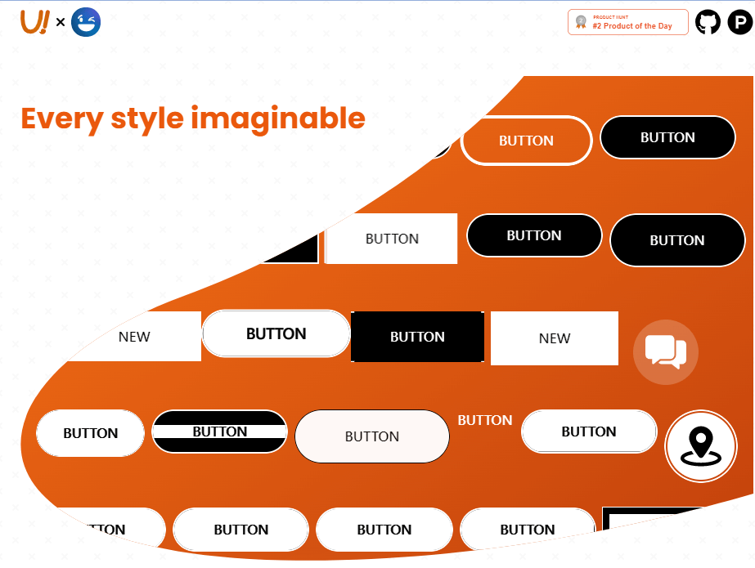This screenshot has width=755, height=568.
Task: Click the white outlined pill BUTTON at top
Action: [526, 141]
